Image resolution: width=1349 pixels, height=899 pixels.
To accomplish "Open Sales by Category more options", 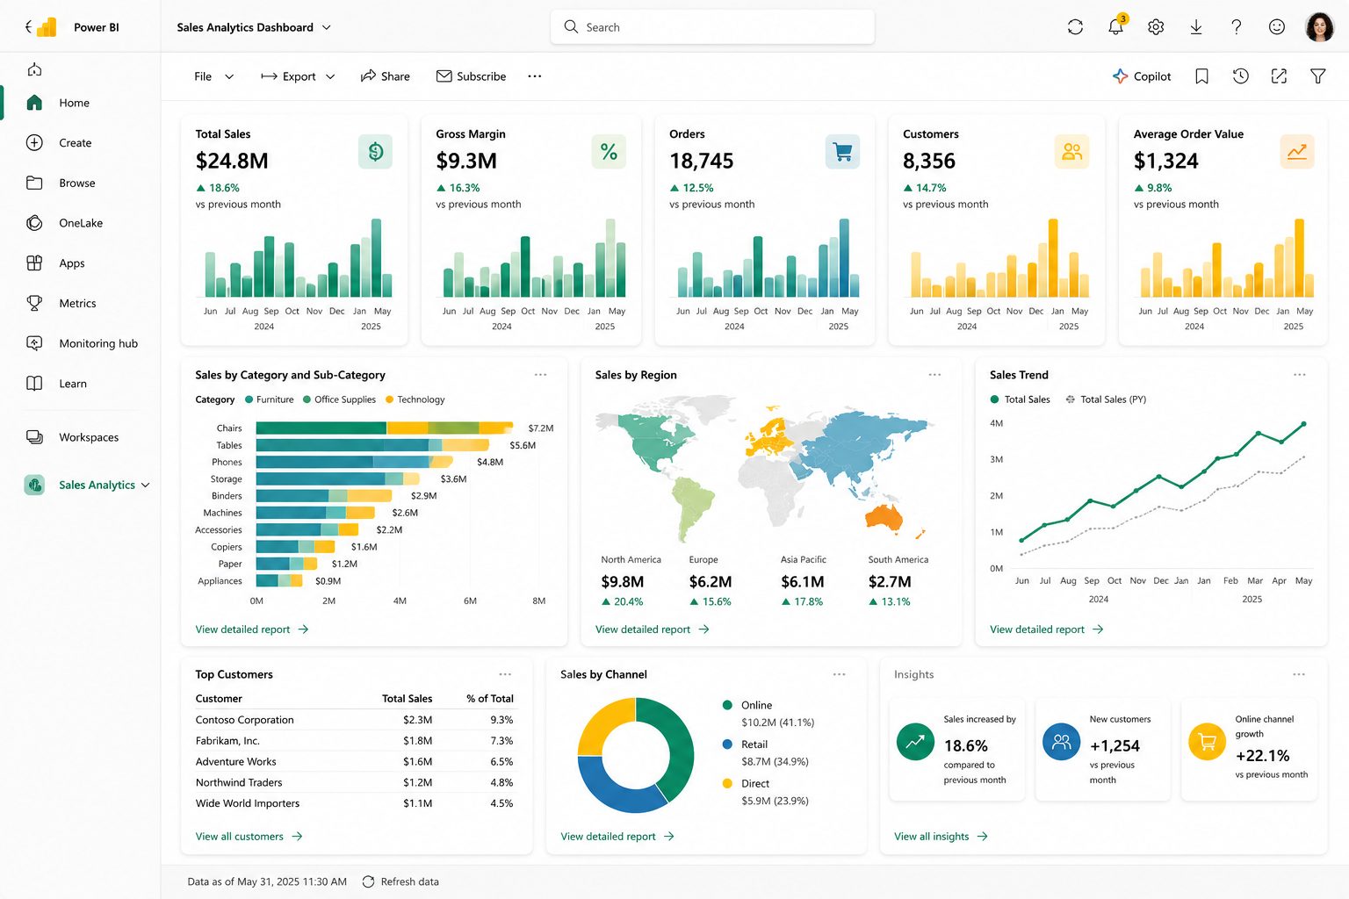I will pyautogui.click(x=540, y=375).
